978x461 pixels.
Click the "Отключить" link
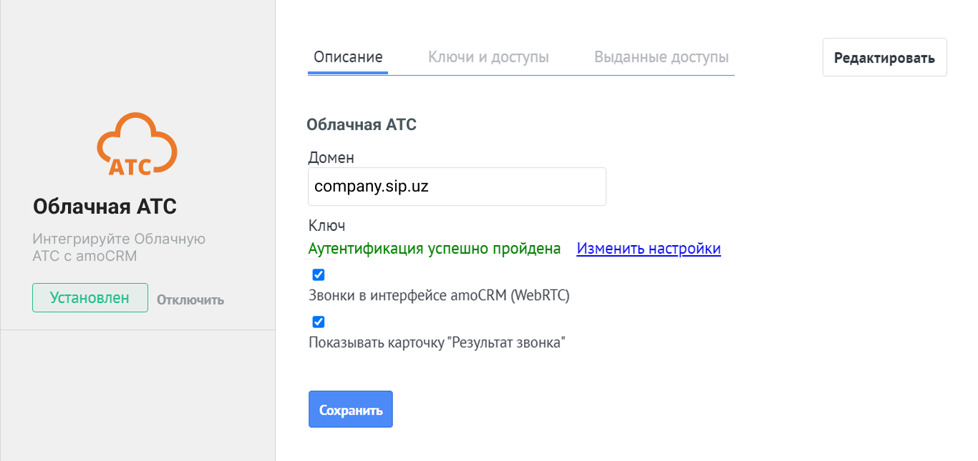click(190, 300)
